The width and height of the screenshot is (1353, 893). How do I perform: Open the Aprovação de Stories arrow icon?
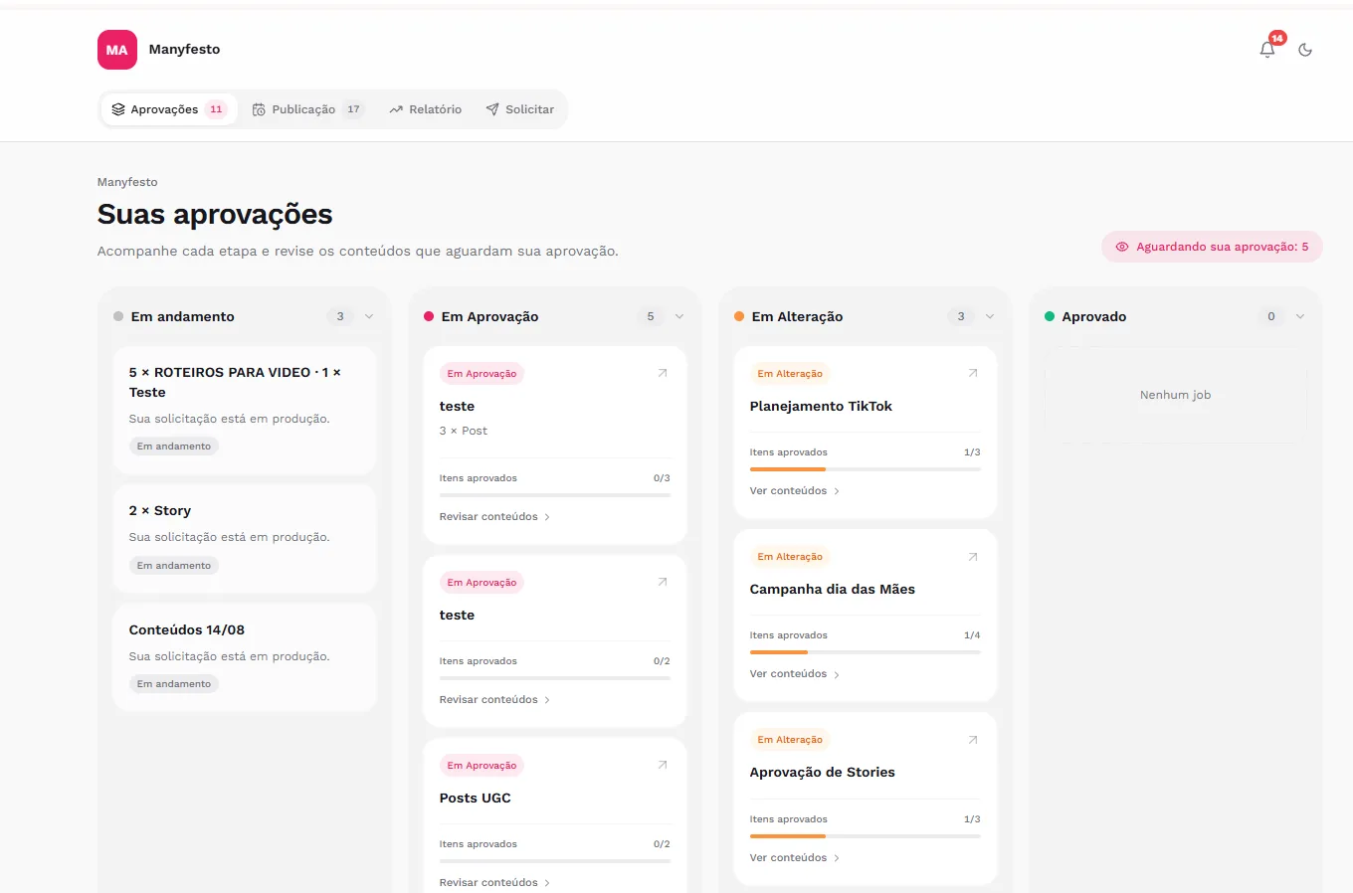[973, 740]
